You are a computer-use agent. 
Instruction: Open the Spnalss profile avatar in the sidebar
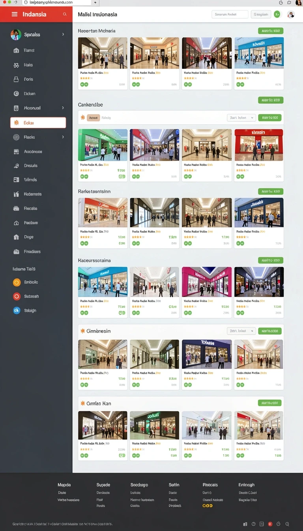click(x=16, y=34)
